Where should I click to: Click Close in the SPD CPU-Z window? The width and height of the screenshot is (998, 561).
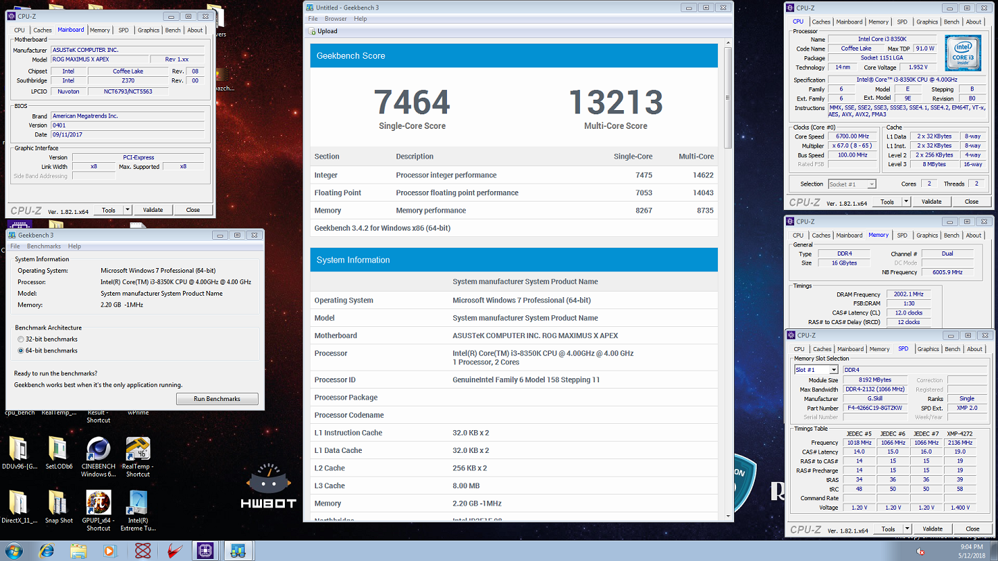pyautogui.click(x=972, y=528)
